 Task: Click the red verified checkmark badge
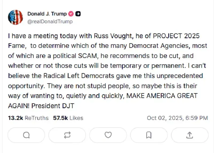[x=72, y=14]
